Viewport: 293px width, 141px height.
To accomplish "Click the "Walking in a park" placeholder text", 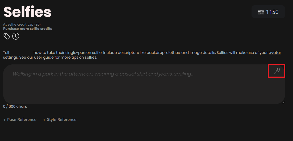I will click(x=103, y=74).
